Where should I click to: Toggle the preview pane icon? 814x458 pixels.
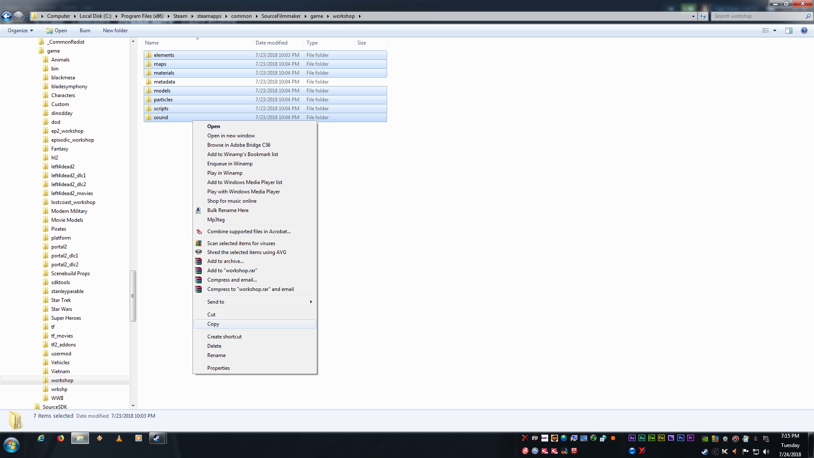point(789,31)
